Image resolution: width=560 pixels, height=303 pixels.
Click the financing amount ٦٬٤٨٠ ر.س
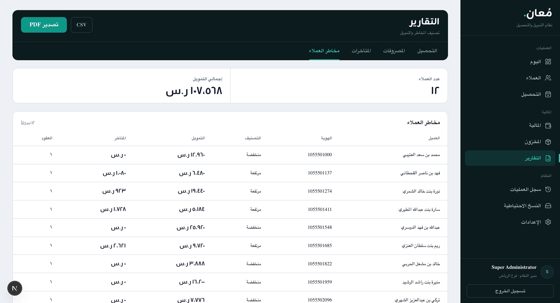[x=192, y=173]
